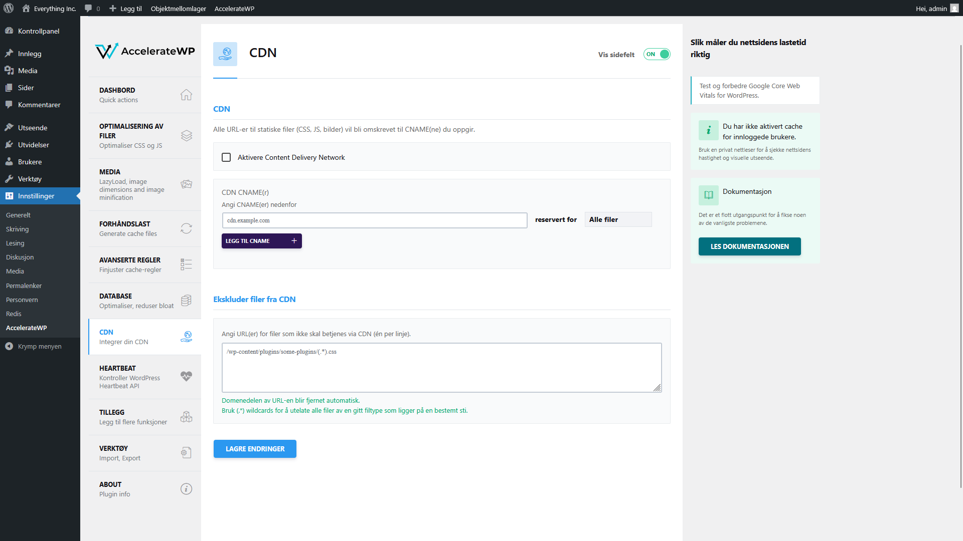Switch to the HEARTBEAT tab
The width and height of the screenshot is (963, 541).
tap(144, 377)
